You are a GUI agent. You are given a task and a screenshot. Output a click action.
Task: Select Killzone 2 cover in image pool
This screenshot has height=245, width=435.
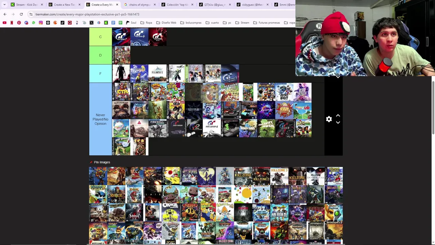[x=261, y=176]
